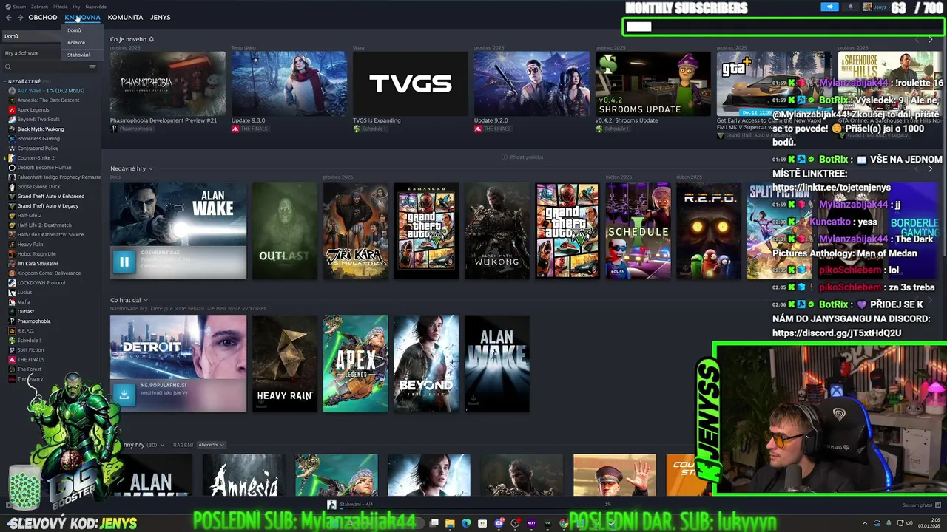Image resolution: width=947 pixels, height=532 pixels.
Task: Open Apex Legends cover in Co hrát dál
Action: point(356,364)
